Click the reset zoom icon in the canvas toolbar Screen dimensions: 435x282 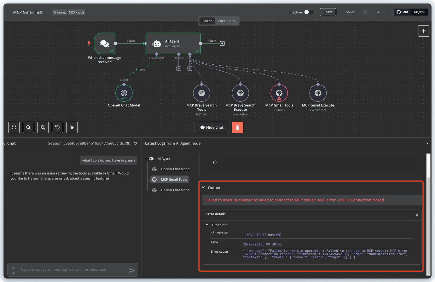(57, 127)
